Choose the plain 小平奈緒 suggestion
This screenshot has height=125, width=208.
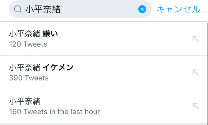(x=103, y=106)
